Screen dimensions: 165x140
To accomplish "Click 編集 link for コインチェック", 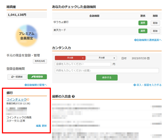I will click(38, 126).
